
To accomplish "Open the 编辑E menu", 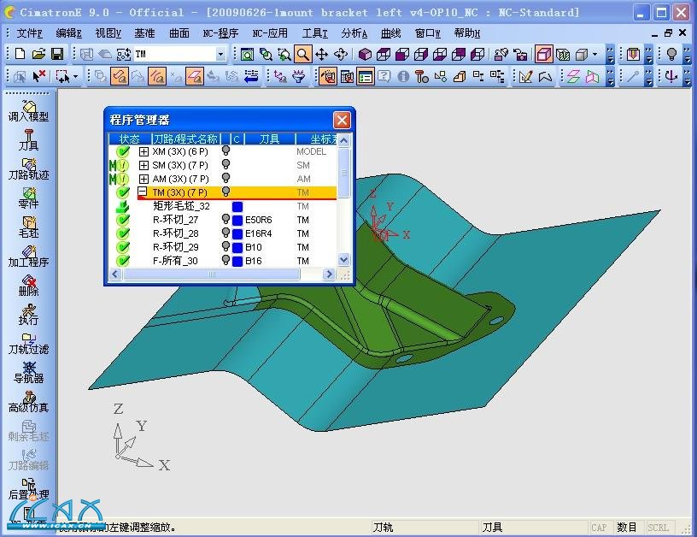I will pos(69,33).
